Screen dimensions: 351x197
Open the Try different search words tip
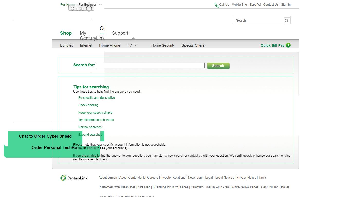click(x=96, y=120)
